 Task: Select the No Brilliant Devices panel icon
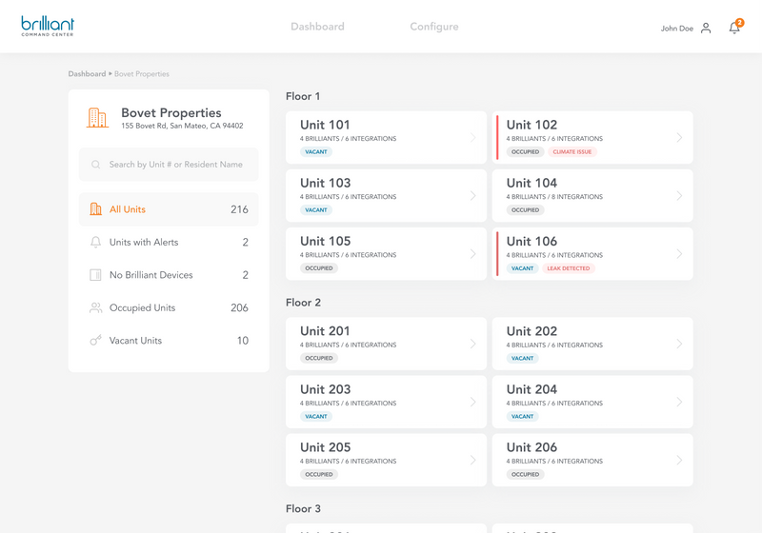[x=95, y=275]
